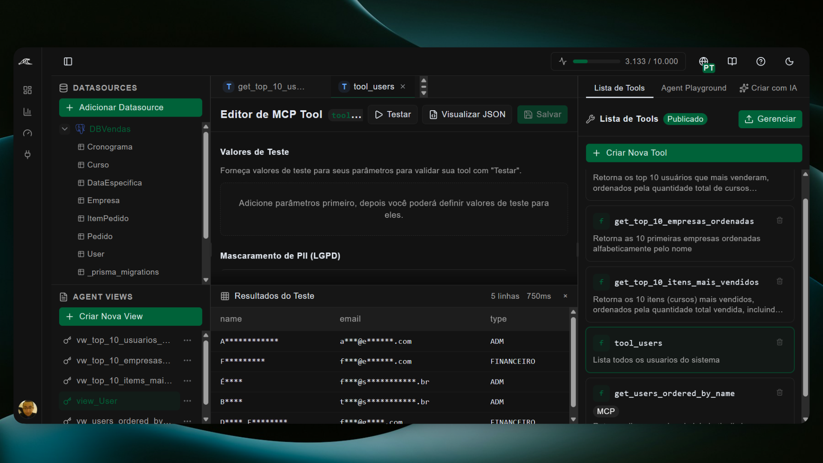Delete get_top_10_itens_mais_vendidos tool trash icon
This screenshot has width=823, height=463.
(x=780, y=281)
